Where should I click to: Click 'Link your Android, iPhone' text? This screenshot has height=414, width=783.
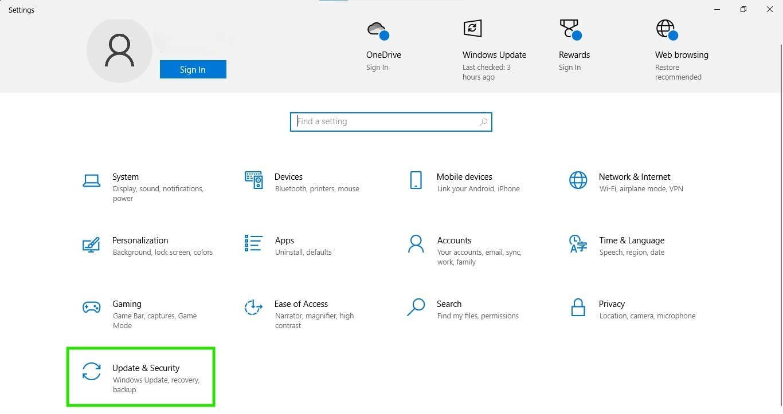tap(479, 189)
